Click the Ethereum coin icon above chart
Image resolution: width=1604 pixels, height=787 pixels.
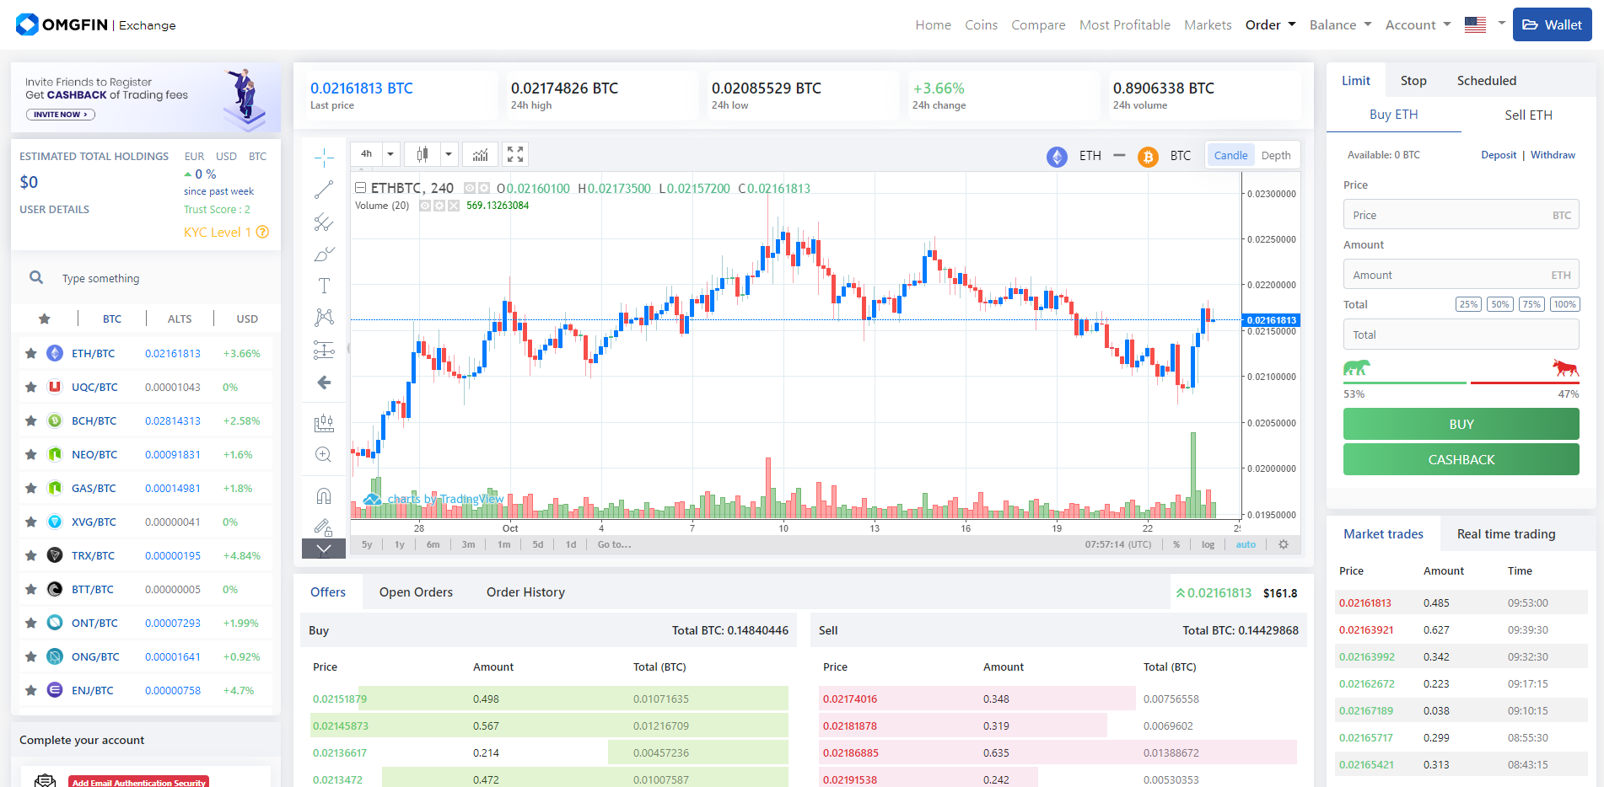click(1057, 156)
